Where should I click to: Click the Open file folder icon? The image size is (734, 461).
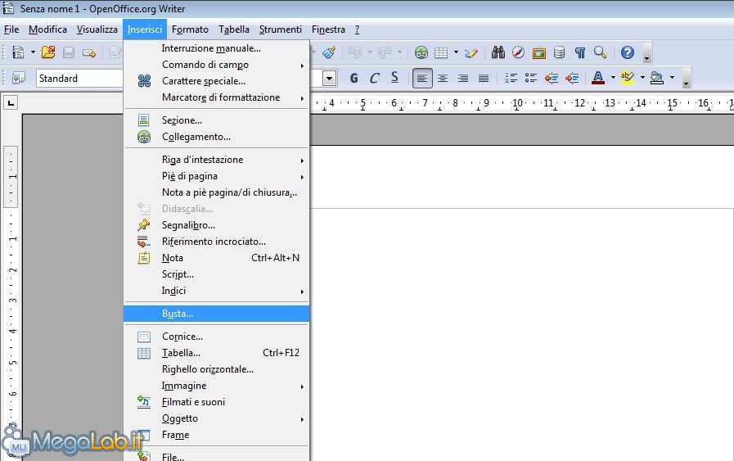48,52
